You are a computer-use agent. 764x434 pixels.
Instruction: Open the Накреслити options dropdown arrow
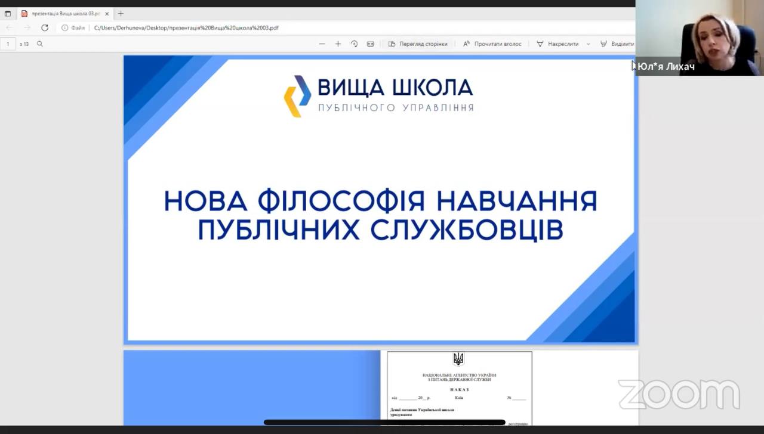588,44
